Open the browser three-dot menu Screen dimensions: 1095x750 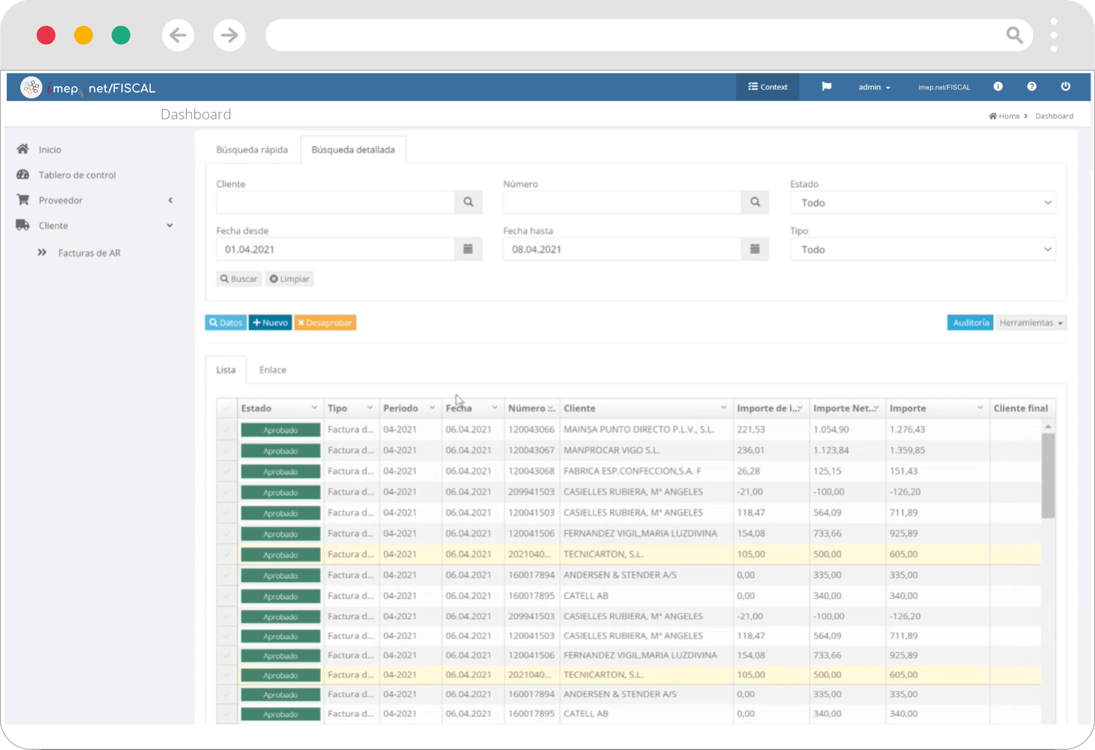[1054, 35]
